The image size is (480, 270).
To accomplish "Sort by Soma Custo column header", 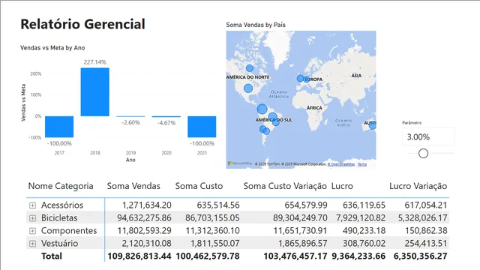I will [x=199, y=186].
